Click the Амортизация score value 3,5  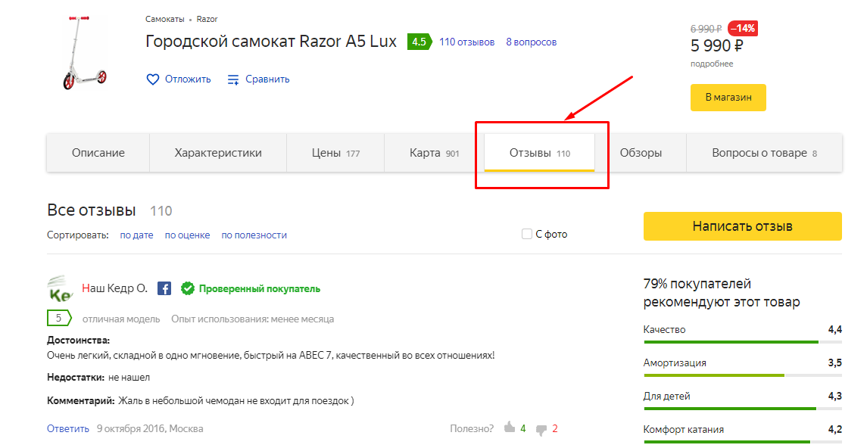coord(835,363)
